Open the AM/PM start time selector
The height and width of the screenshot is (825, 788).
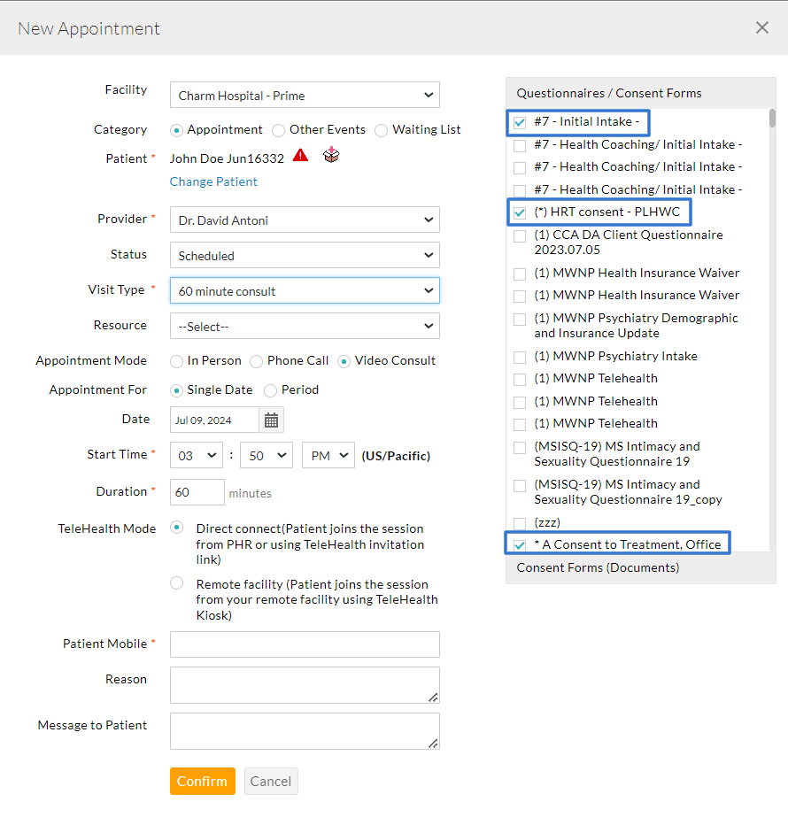tap(328, 456)
